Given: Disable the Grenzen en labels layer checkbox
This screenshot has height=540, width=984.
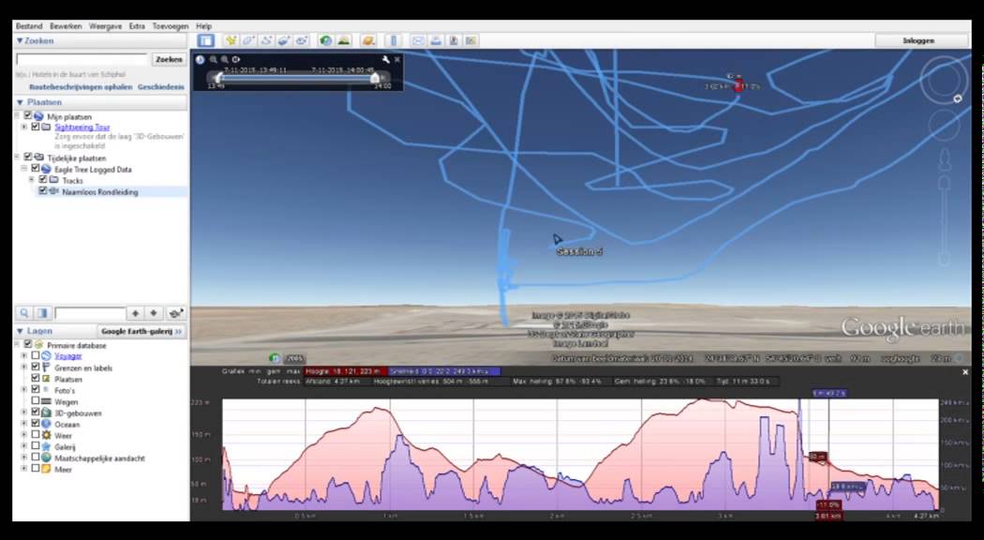Looking at the screenshot, I should (36, 367).
